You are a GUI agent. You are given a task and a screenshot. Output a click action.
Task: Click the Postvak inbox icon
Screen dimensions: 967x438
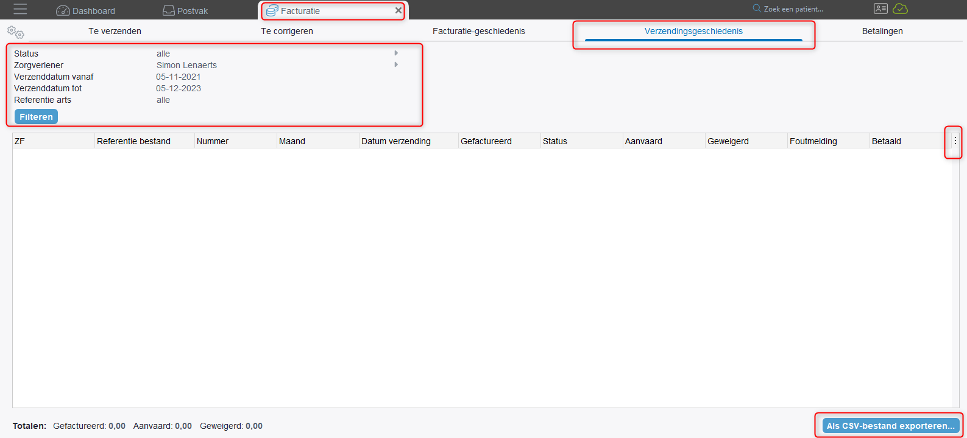click(169, 10)
